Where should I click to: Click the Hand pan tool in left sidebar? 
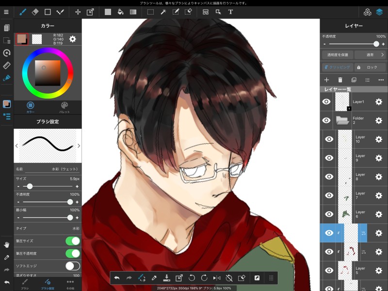(x=6, y=245)
